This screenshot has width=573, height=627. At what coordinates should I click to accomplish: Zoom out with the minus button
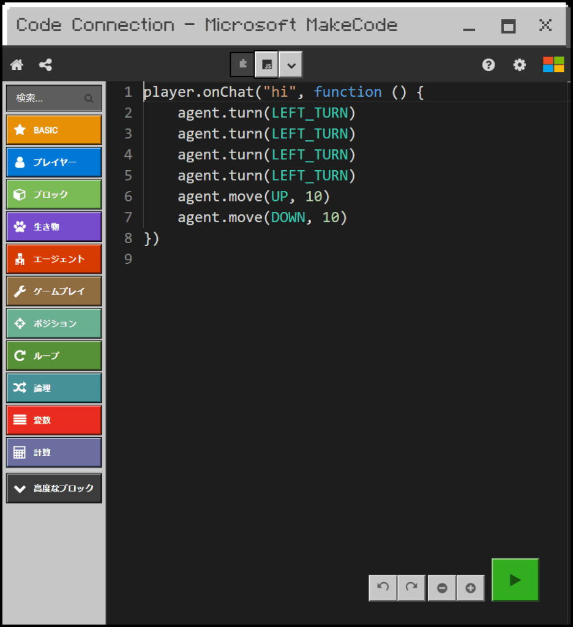[442, 588]
